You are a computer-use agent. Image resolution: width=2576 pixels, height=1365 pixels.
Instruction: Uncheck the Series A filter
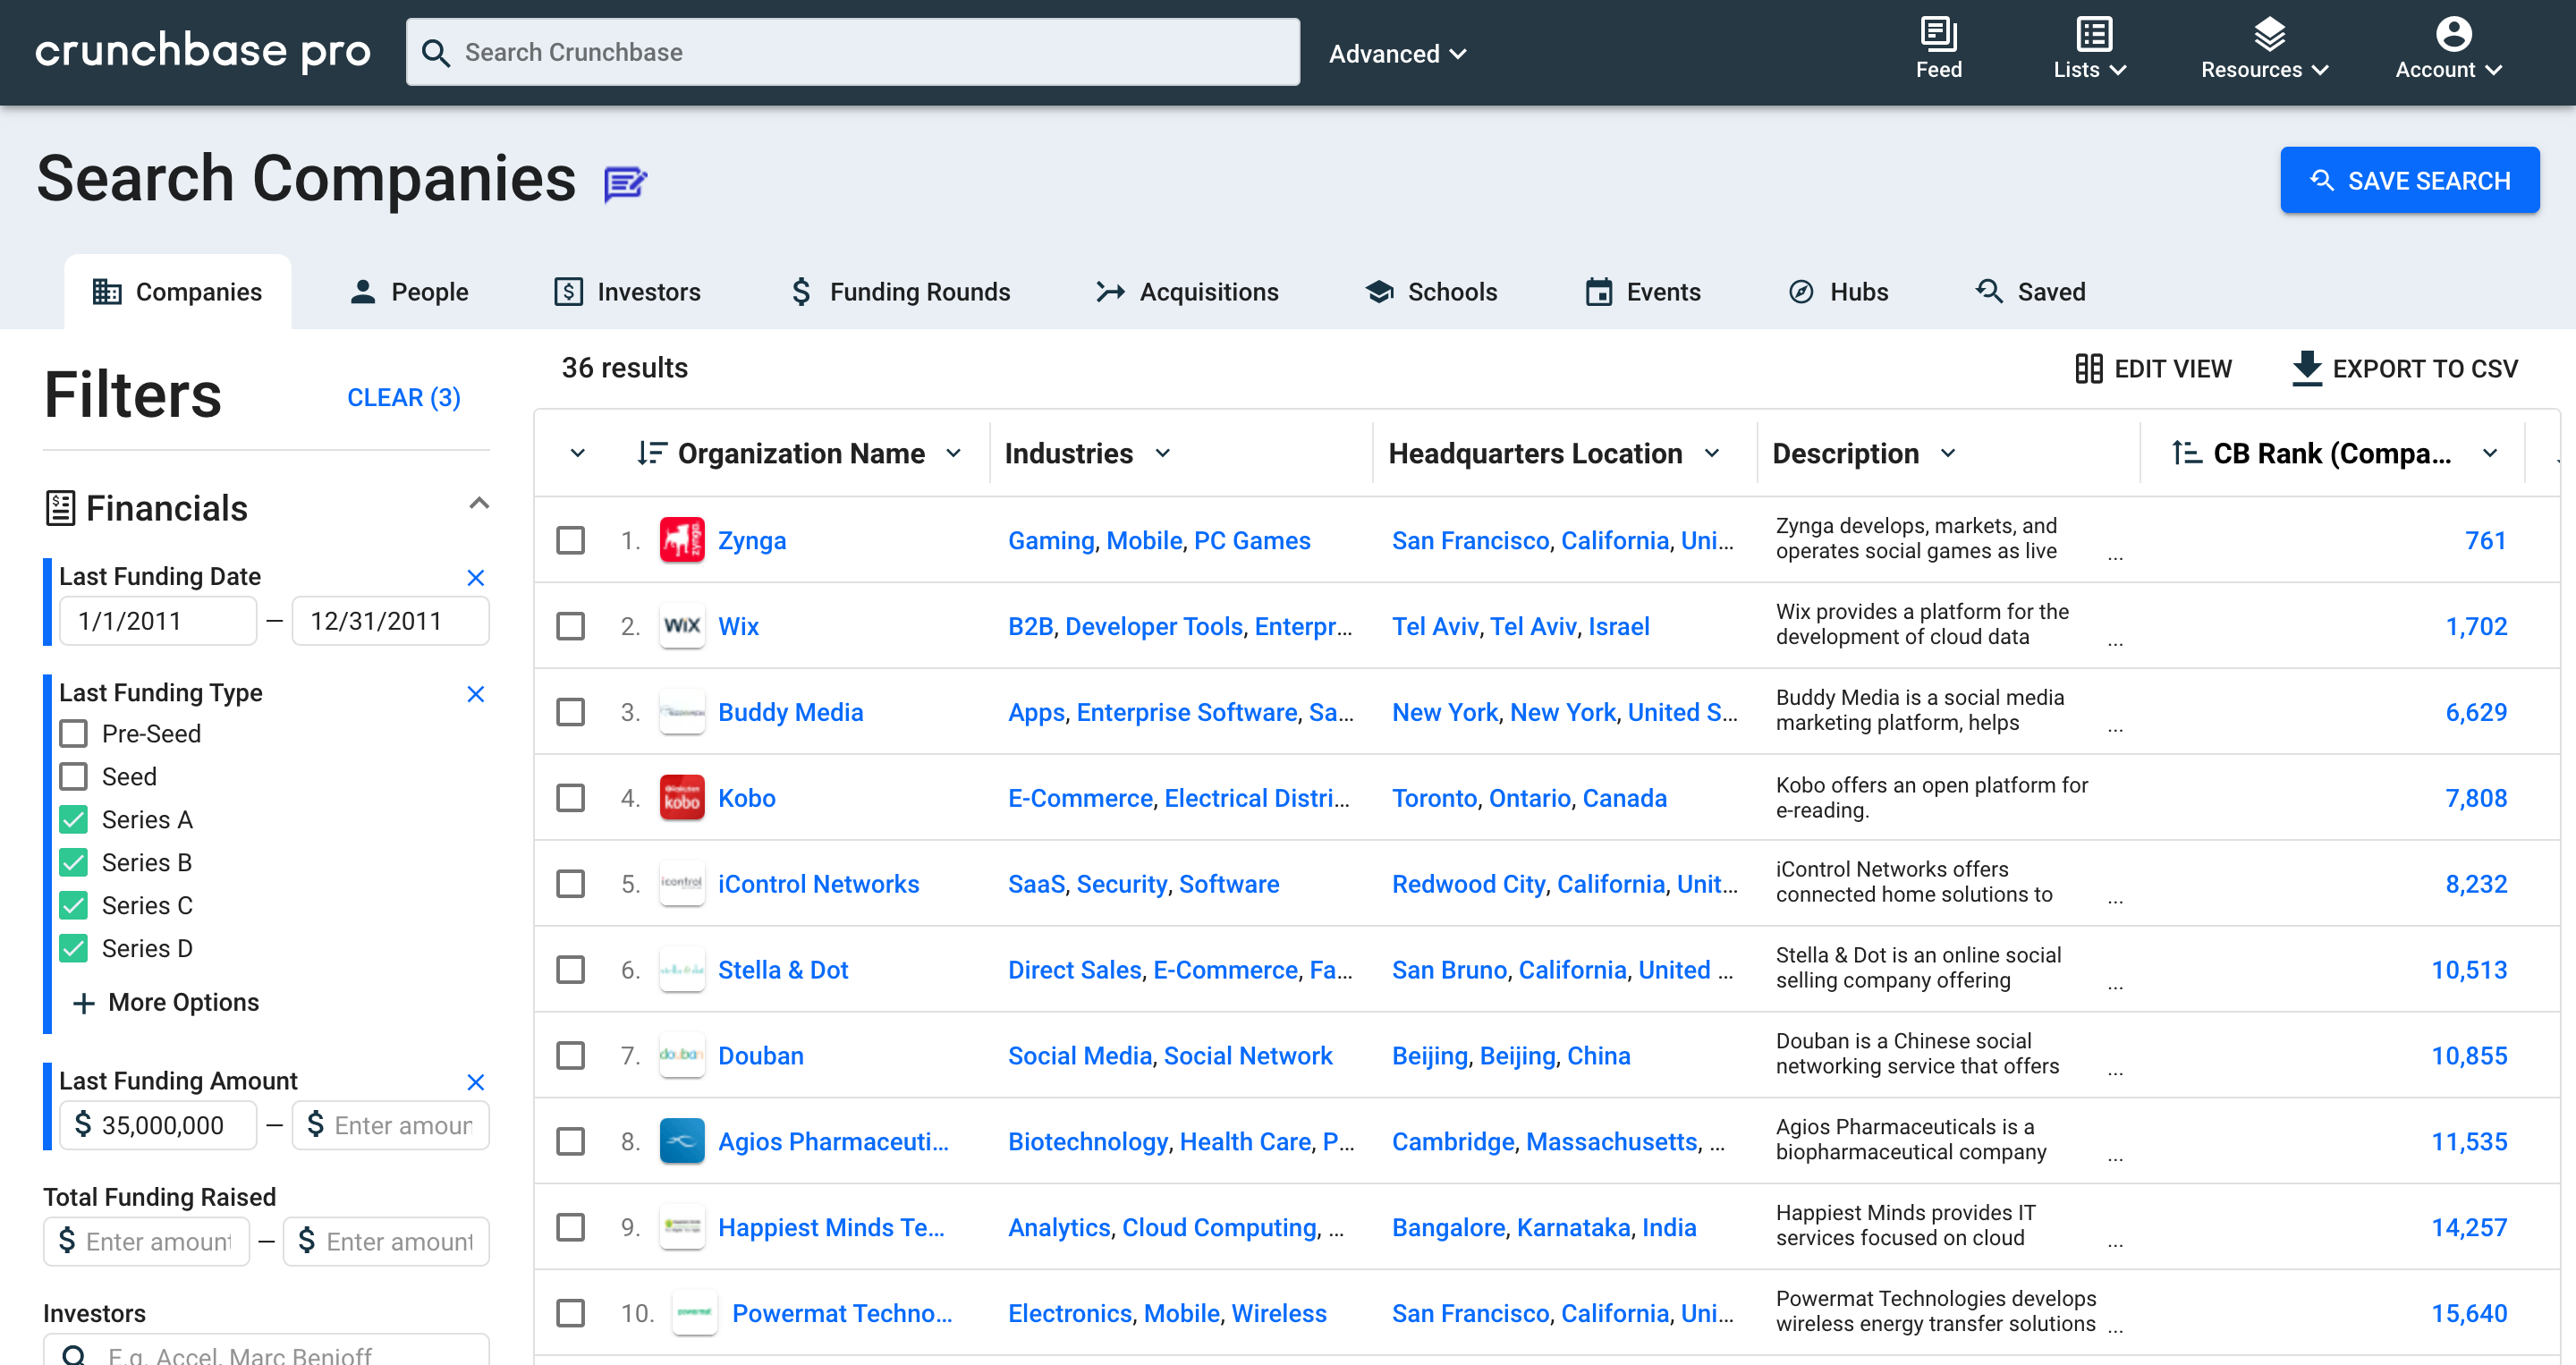tap(73, 819)
